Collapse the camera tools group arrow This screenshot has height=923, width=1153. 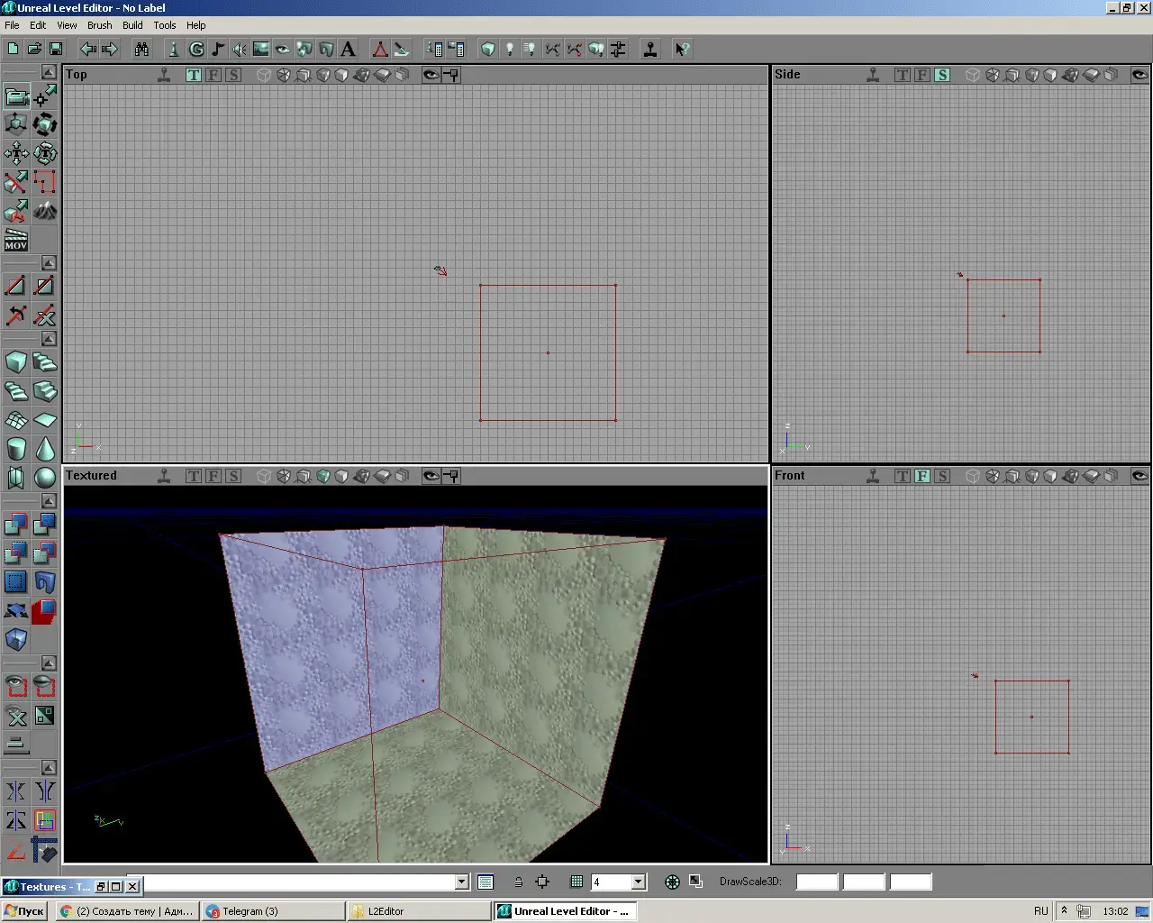[x=50, y=72]
